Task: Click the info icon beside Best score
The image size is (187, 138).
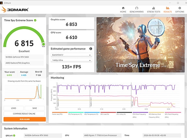Action: pyautogui.click(x=41, y=72)
